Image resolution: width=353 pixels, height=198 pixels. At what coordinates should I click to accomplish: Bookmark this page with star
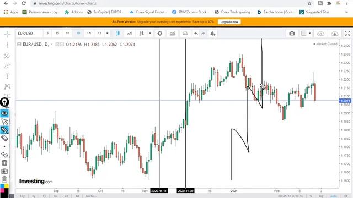pos(309,3)
